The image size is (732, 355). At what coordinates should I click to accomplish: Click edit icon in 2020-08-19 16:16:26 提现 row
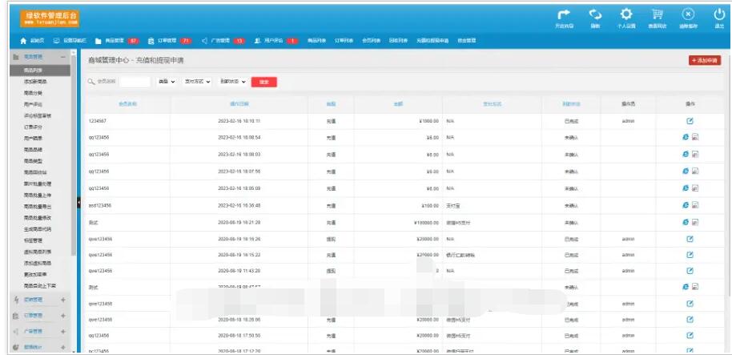(690, 239)
